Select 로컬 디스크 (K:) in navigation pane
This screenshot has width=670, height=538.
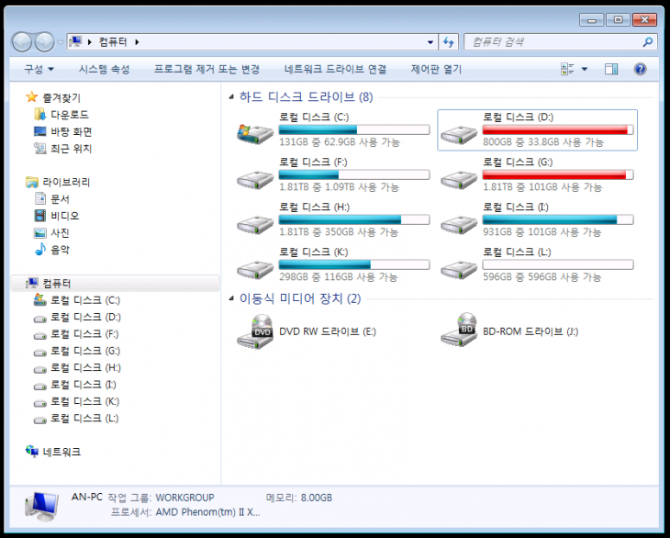pos(85,401)
